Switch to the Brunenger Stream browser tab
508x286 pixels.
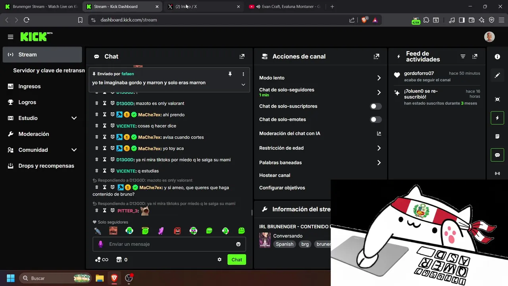(41, 6)
